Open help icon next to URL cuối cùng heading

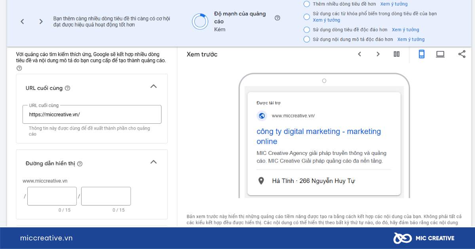point(67,88)
